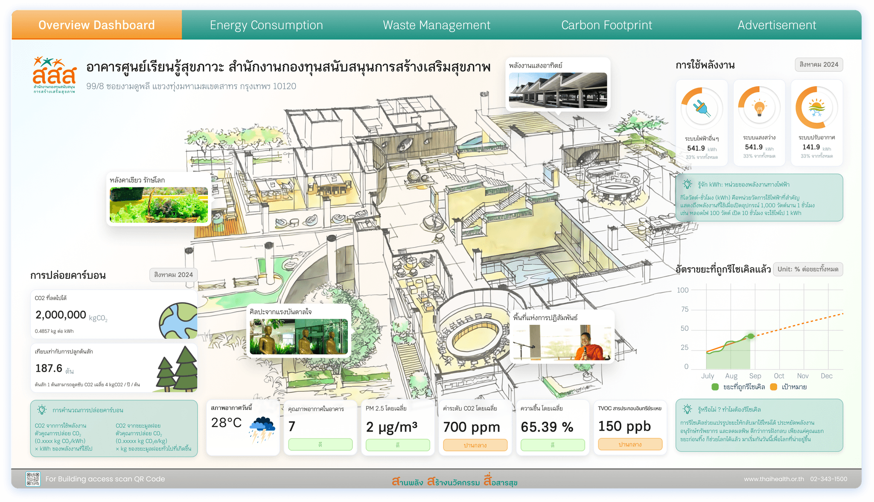
Task: Open the Carbon Footprint tab
Action: tap(607, 25)
